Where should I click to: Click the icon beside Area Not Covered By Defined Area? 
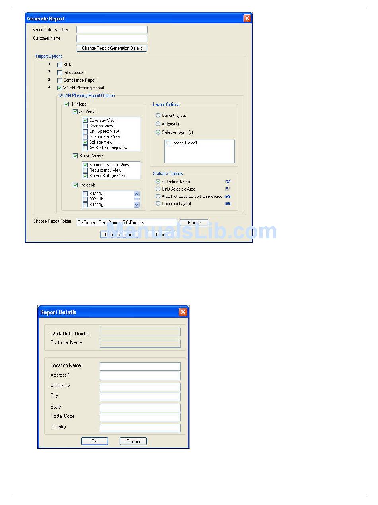[228, 196]
